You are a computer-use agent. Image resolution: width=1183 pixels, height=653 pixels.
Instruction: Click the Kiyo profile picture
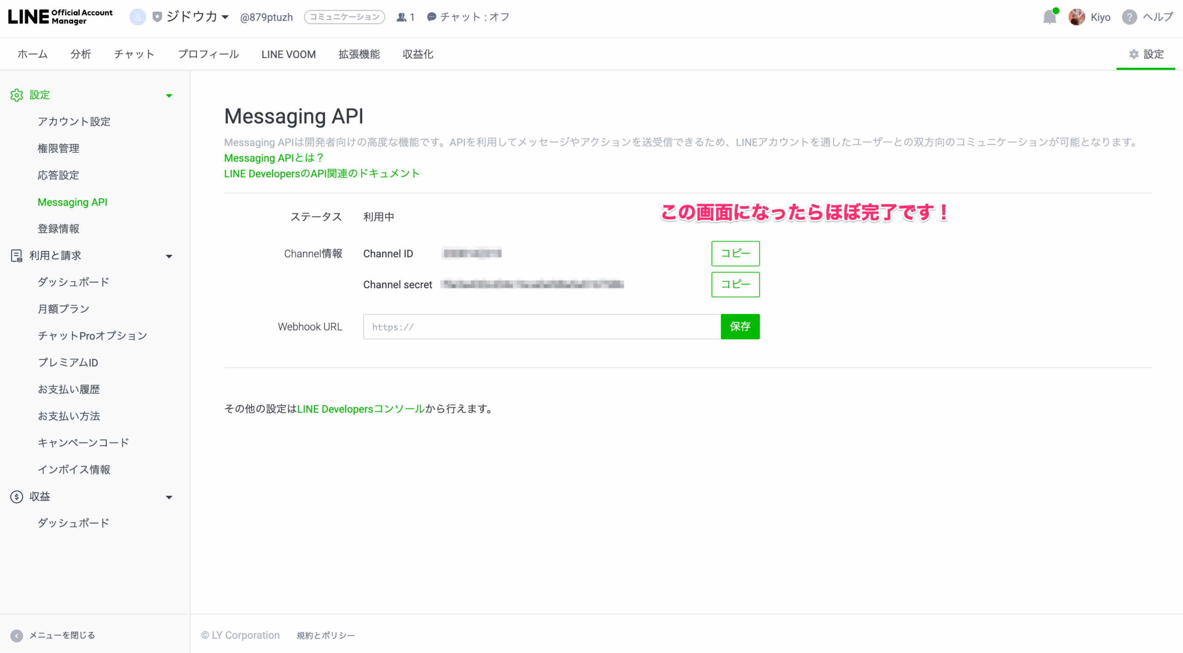[1076, 17]
